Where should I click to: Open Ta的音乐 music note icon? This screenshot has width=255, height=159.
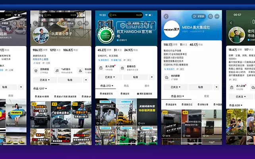click(57, 71)
